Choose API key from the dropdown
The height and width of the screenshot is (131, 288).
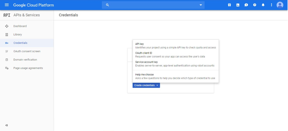point(176,46)
